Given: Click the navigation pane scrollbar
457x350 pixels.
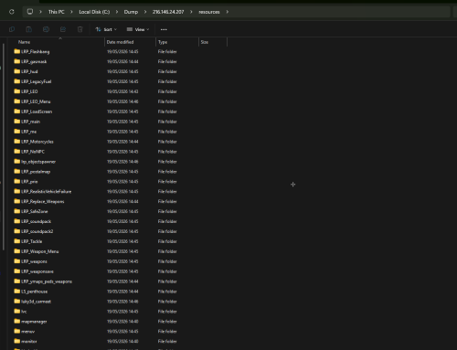Looking at the screenshot, I should [x=4, y=147].
